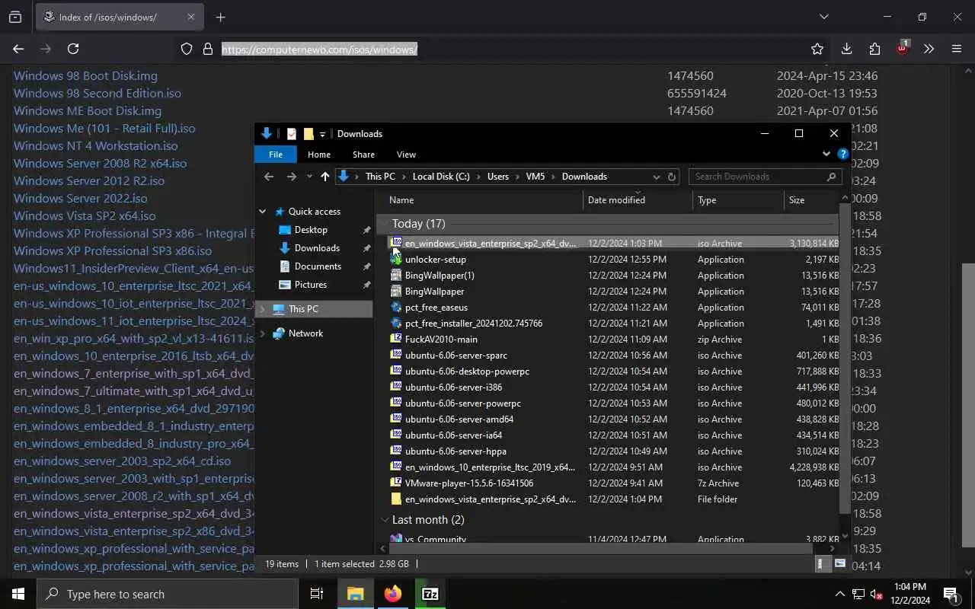This screenshot has width=975, height=609.
Task: Select the unlocker-setup application icon
Action: coord(396,260)
